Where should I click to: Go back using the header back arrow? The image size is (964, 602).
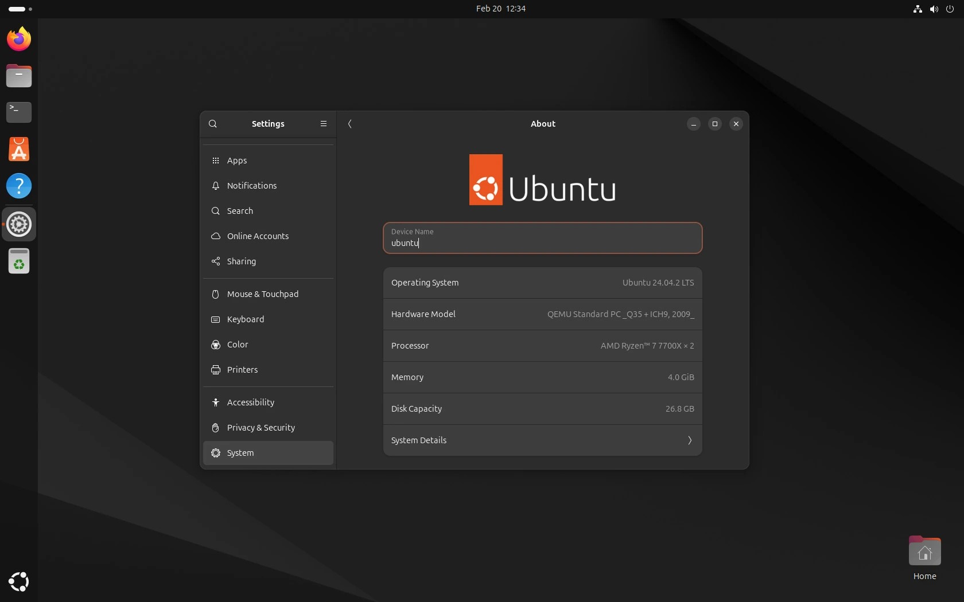tap(349, 124)
